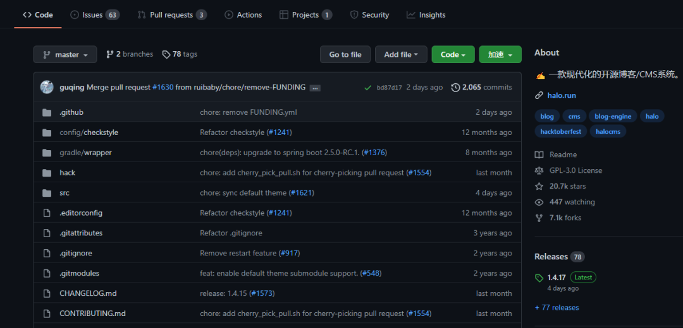Viewport: 683px width, 328px height.
Task: Click the file icon beside .gitignore
Action: 47,254
